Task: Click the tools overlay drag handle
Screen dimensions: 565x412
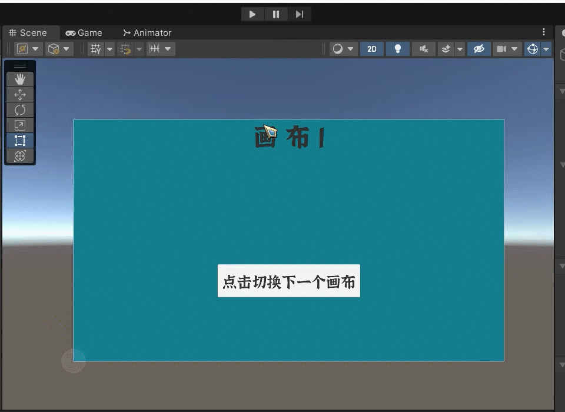Action: [20, 67]
